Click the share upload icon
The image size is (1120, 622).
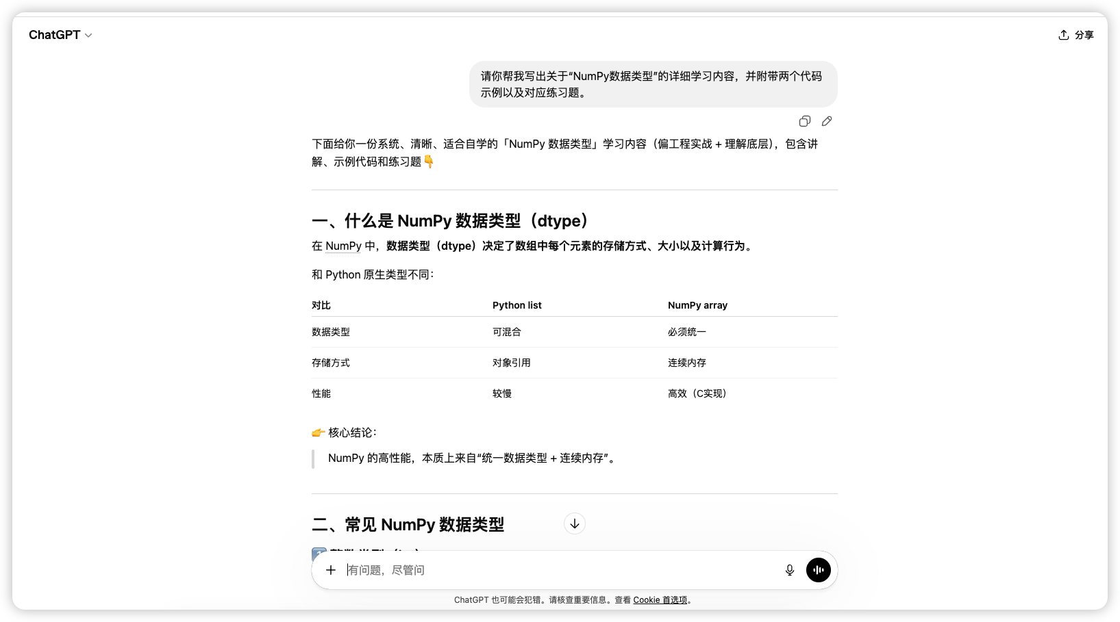pos(1063,35)
